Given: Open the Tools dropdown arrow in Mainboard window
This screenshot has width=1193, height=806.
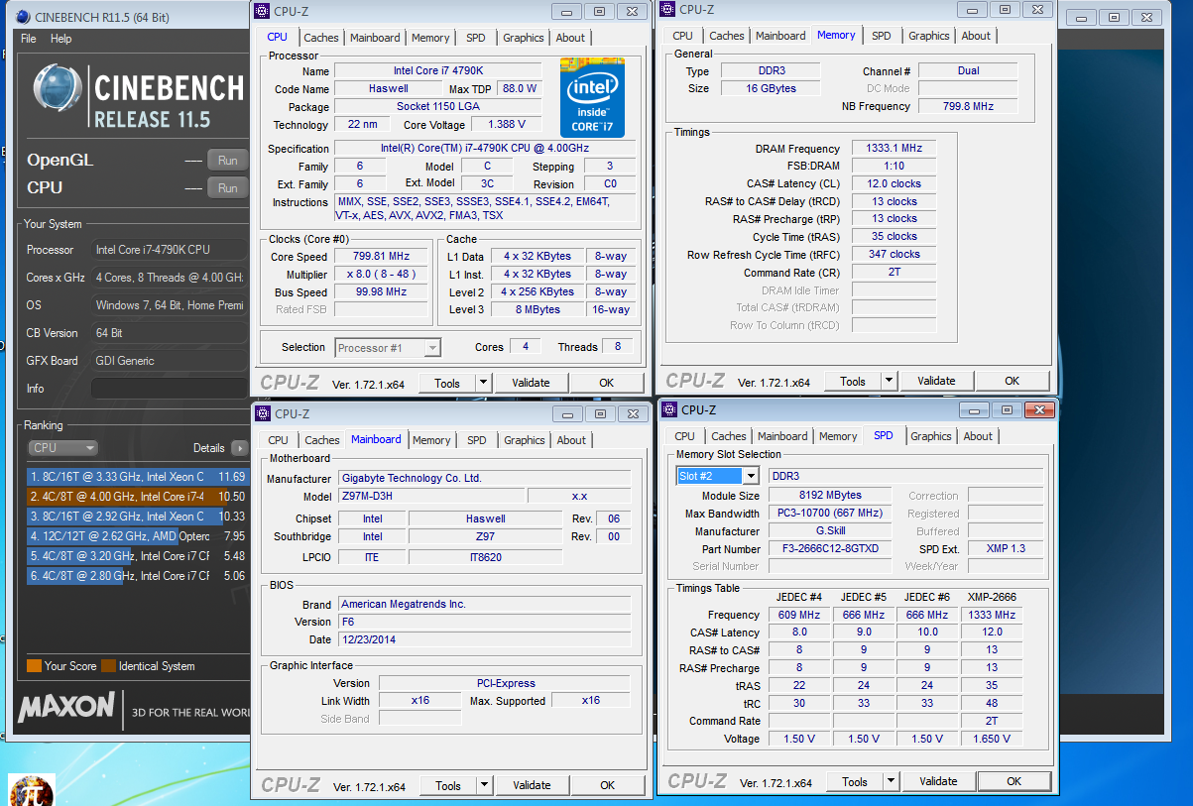Looking at the screenshot, I should point(484,785).
